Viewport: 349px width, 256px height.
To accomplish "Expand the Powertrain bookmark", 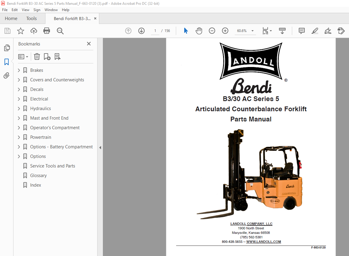I will point(19,137).
